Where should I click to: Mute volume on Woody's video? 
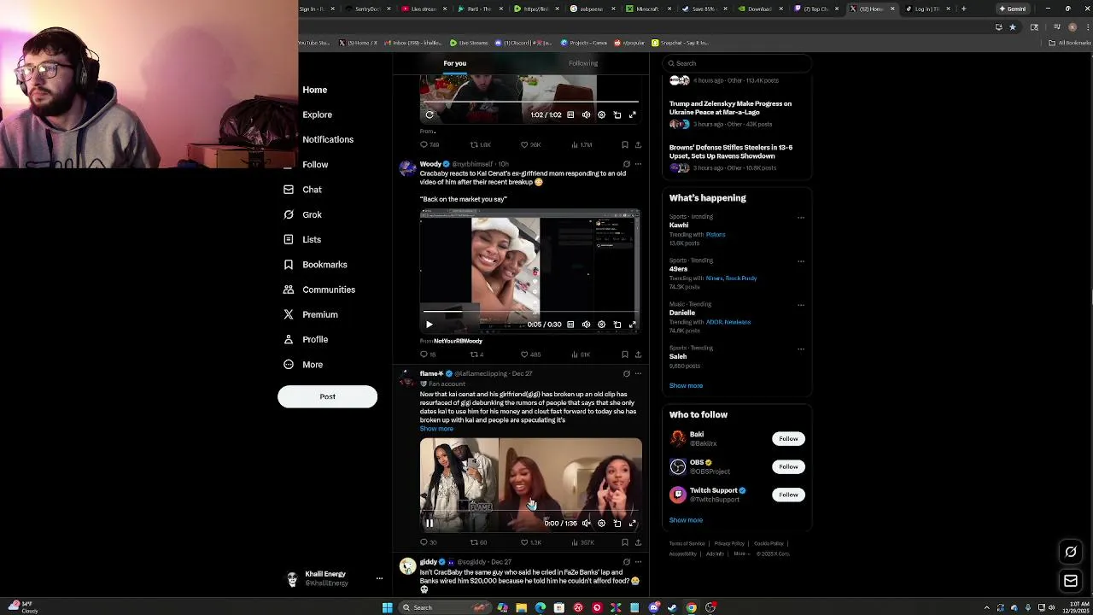[x=586, y=325]
